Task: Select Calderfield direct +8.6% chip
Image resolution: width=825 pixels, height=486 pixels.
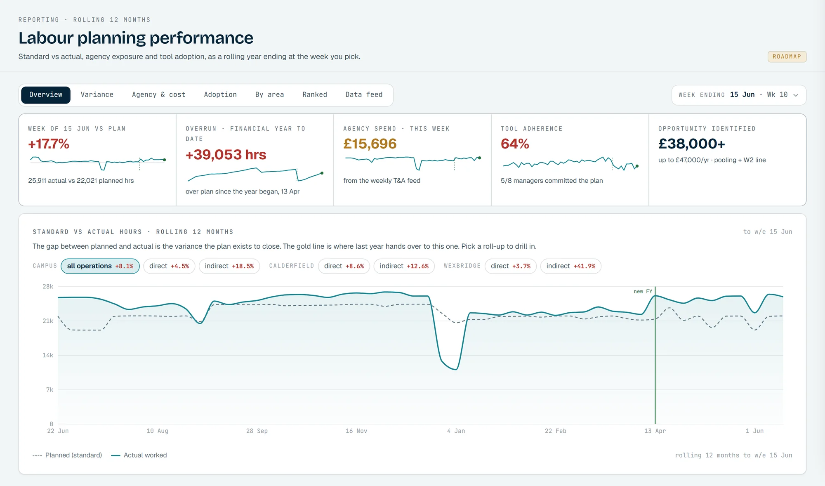Action: coord(344,266)
